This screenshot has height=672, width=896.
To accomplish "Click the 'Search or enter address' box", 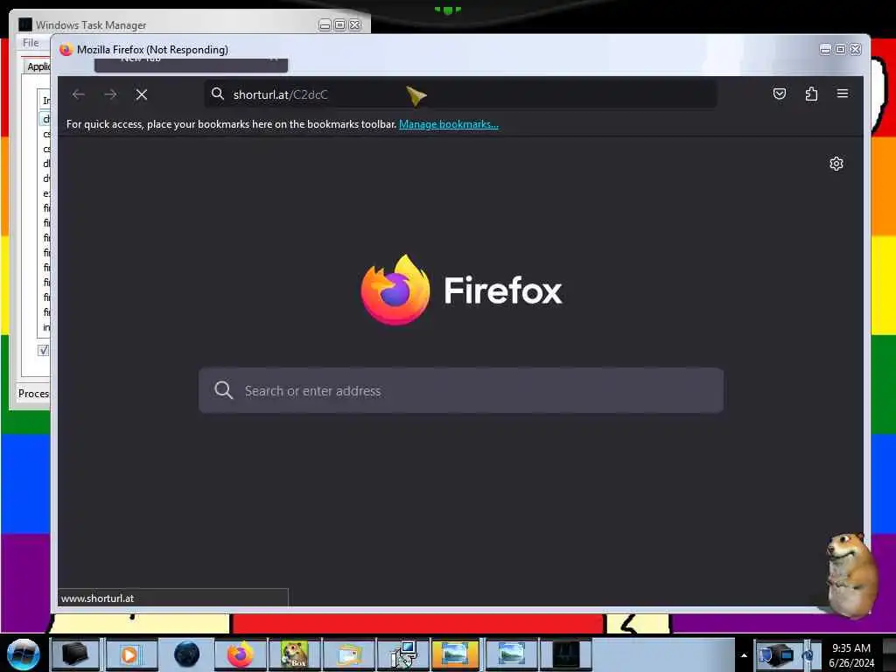I will (x=460, y=390).
